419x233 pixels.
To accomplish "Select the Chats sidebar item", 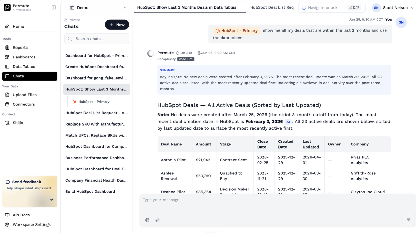I will [x=30, y=76].
